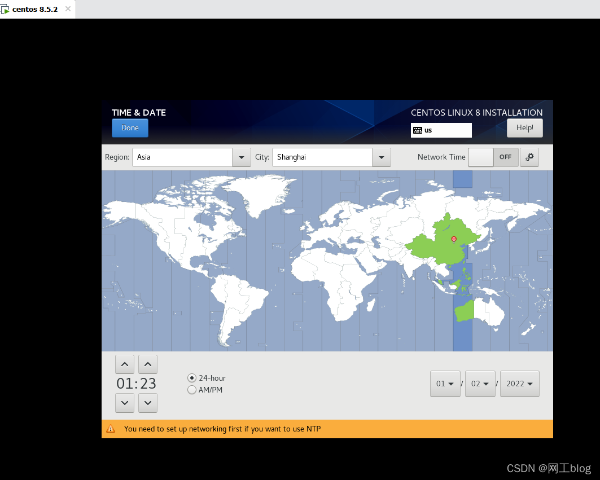Click the 01:23 time display
The height and width of the screenshot is (480, 600).
click(x=136, y=383)
